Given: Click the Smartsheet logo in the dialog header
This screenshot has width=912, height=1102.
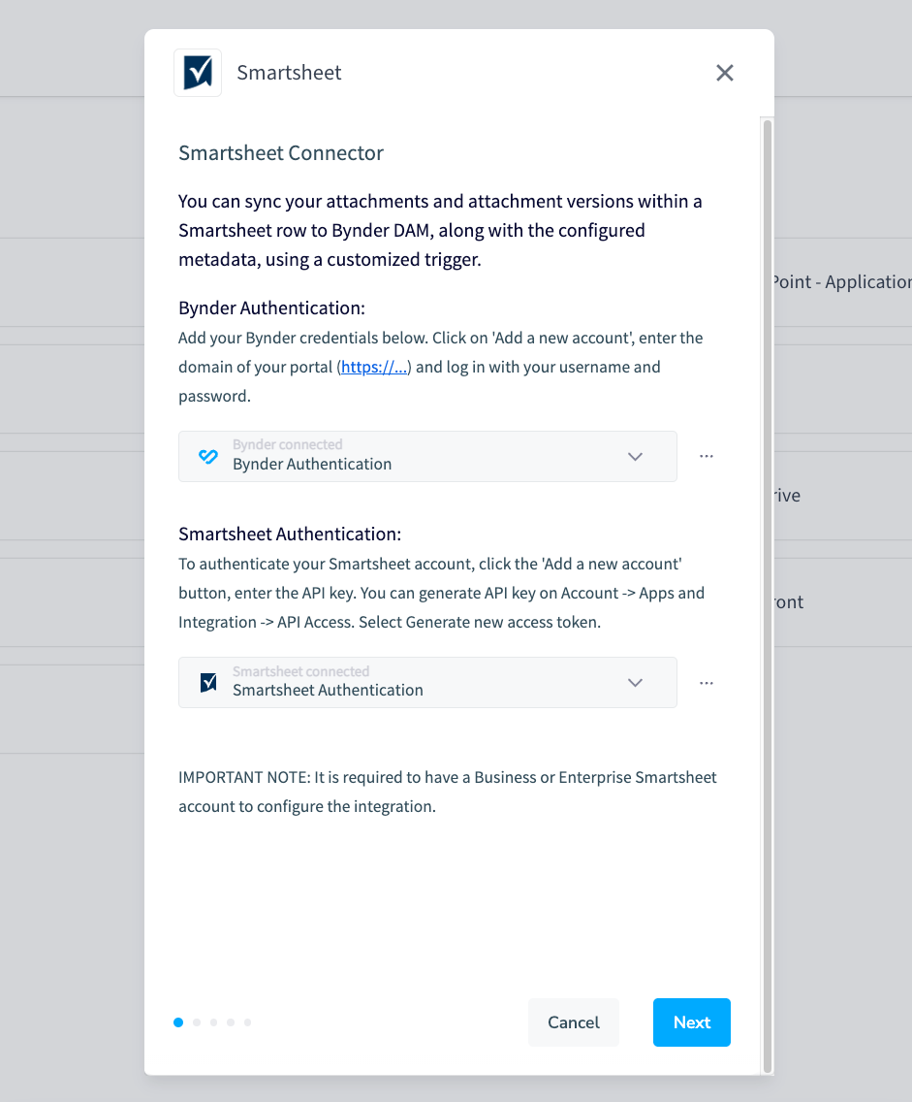Looking at the screenshot, I should (x=197, y=72).
